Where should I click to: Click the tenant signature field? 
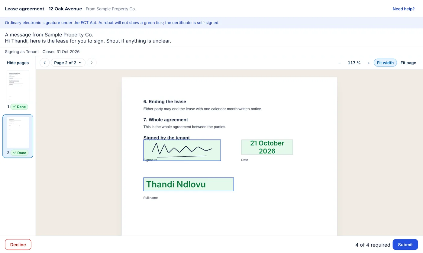(x=182, y=150)
